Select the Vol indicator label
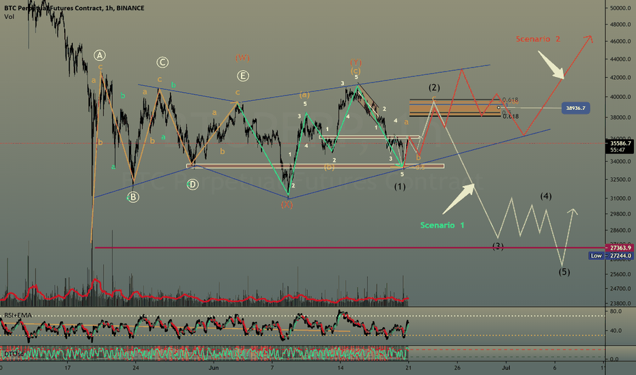Viewport: 636px width, 375px height. (x=9, y=16)
